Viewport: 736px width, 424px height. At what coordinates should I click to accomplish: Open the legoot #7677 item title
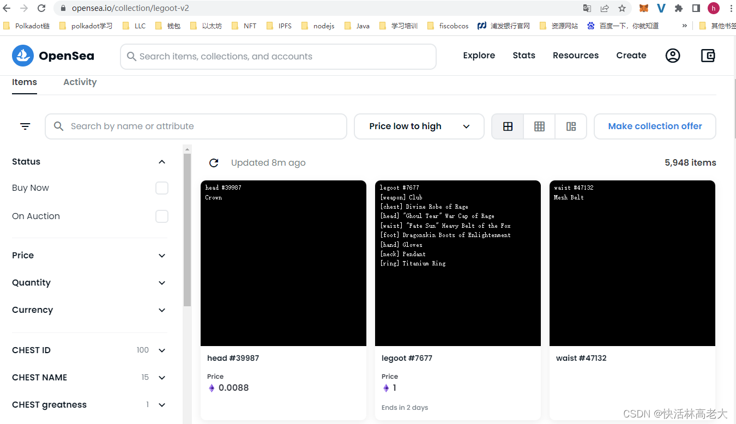coord(407,358)
